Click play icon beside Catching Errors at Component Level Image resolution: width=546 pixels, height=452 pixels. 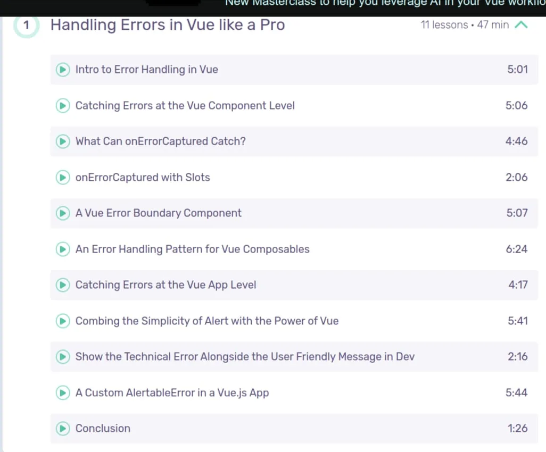[63, 105]
